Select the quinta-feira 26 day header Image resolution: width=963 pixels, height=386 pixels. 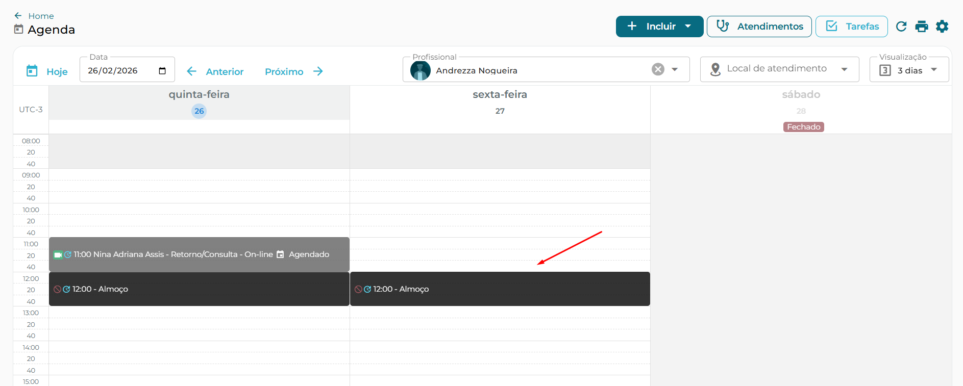tap(199, 102)
